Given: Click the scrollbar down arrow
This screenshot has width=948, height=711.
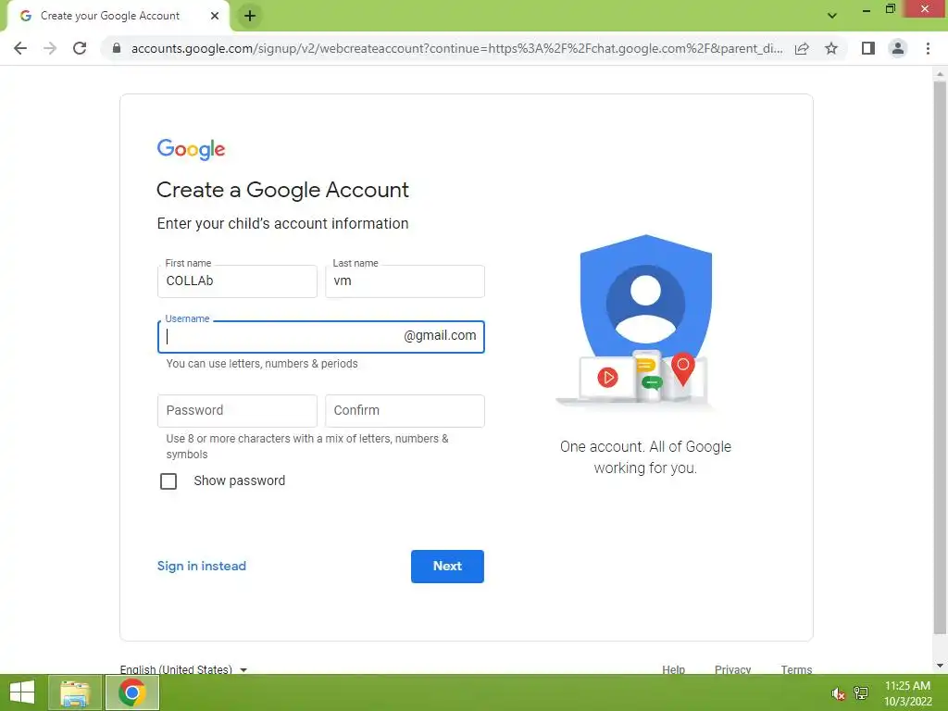Looking at the screenshot, I should (940, 665).
